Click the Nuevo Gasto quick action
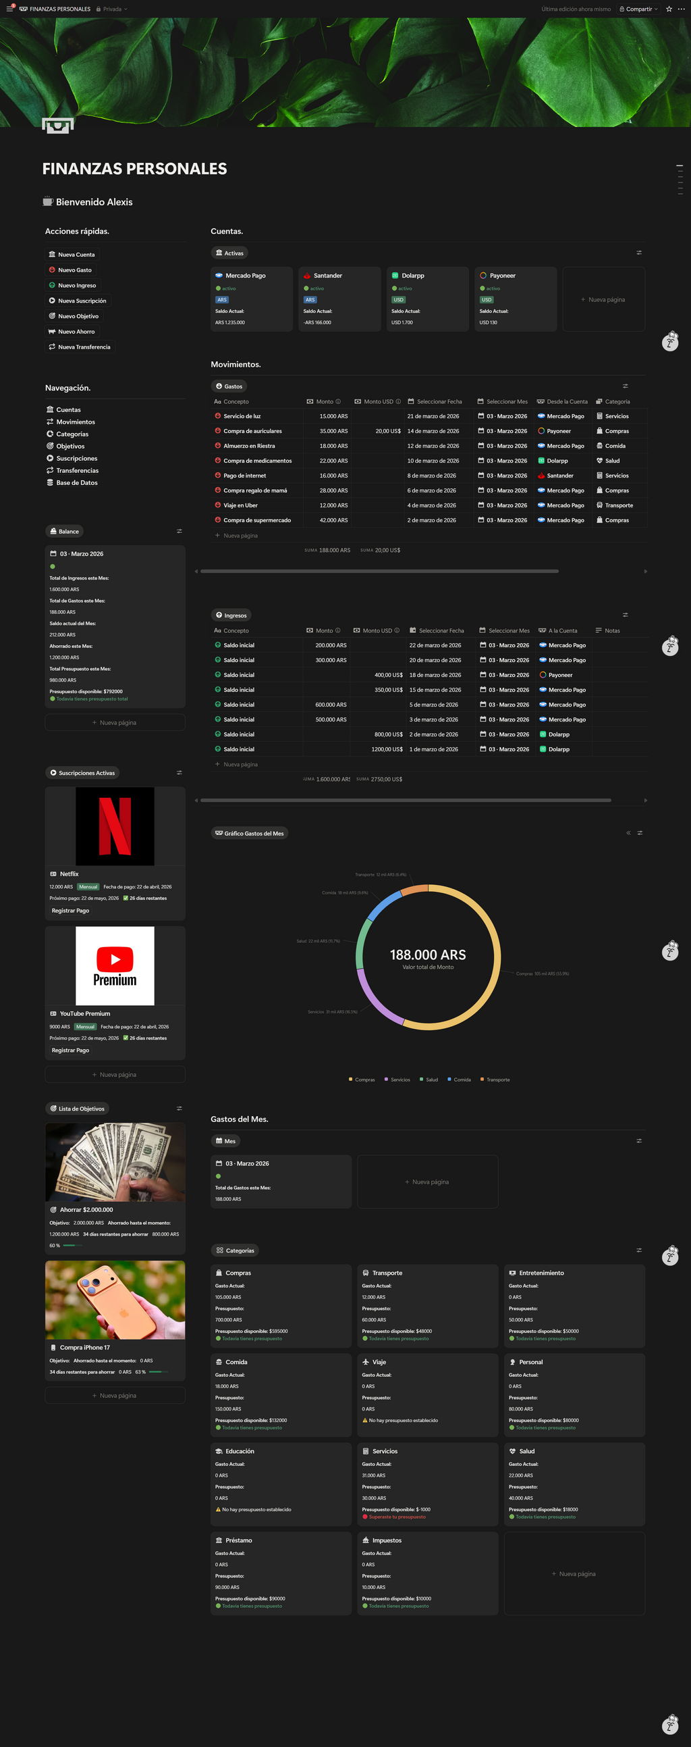691x1747 pixels. pos(70,270)
